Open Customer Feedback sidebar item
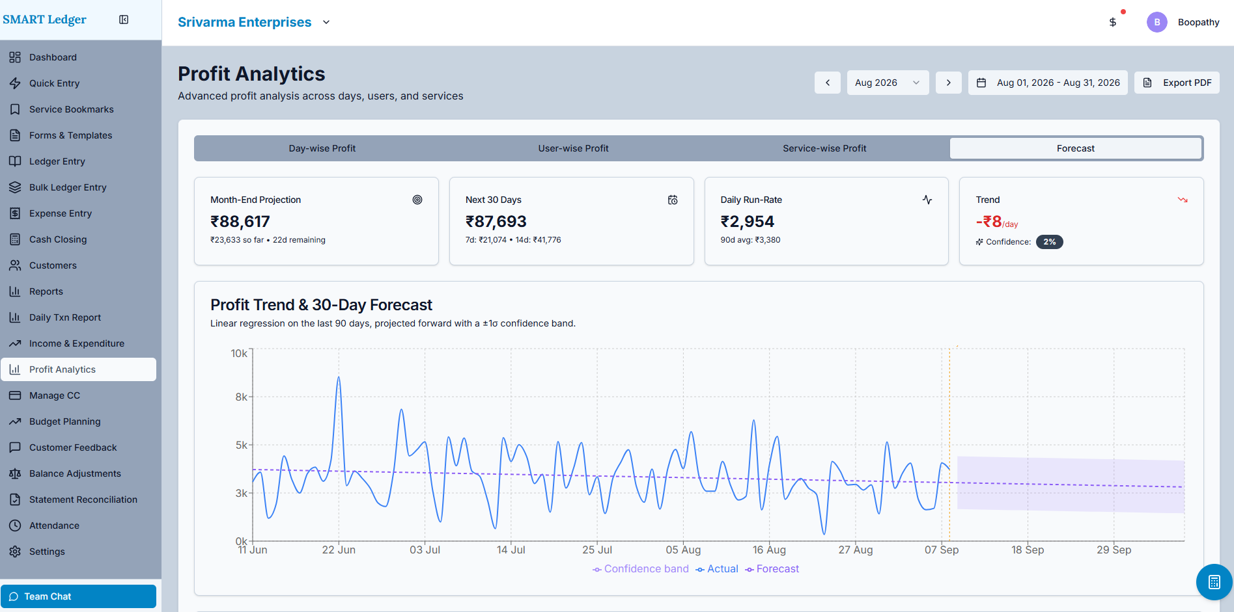 [79, 447]
